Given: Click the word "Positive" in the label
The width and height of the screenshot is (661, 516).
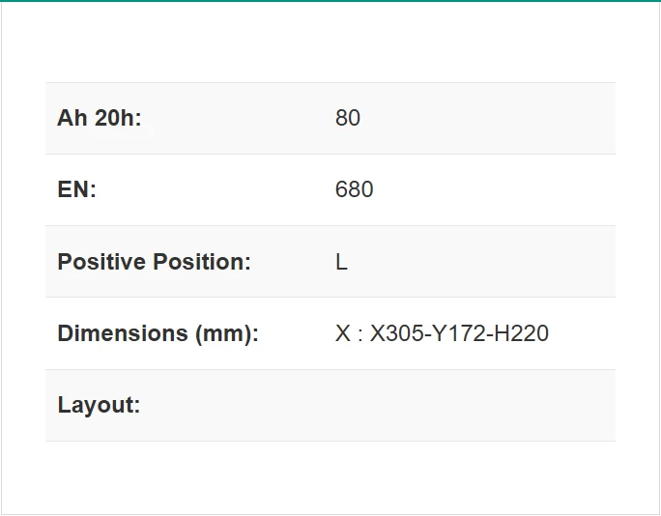Looking at the screenshot, I should pyautogui.click(x=101, y=262).
